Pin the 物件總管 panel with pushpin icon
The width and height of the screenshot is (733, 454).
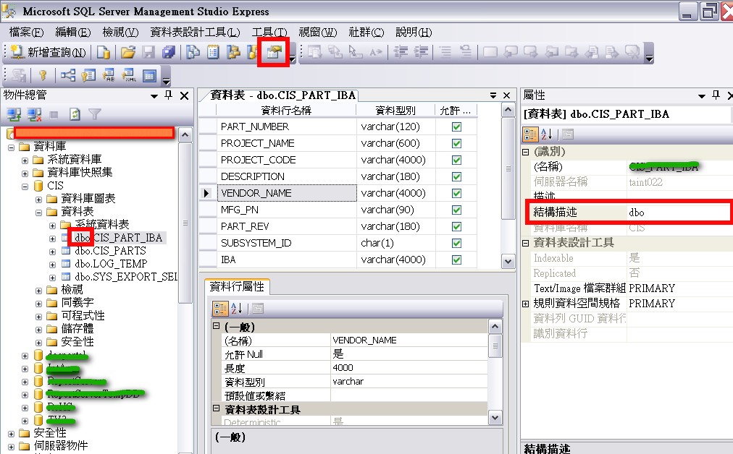[169, 95]
